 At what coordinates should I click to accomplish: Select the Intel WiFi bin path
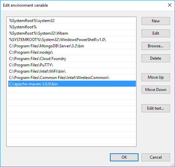pos(72,71)
